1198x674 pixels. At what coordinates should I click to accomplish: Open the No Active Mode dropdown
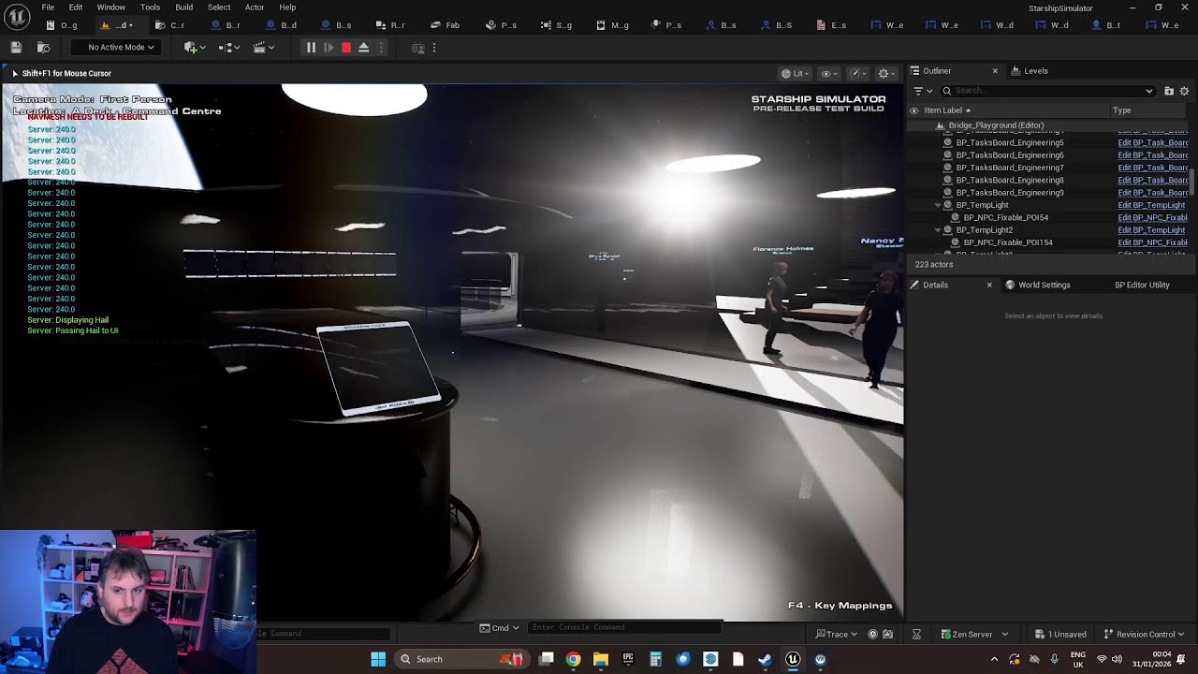[x=115, y=48]
